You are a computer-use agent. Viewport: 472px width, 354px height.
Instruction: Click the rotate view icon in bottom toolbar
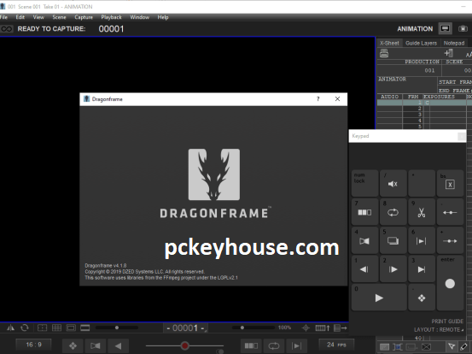tap(25, 327)
